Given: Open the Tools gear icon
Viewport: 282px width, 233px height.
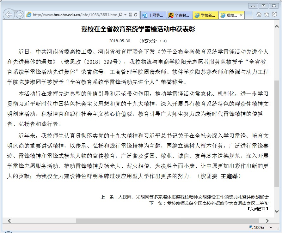Looking at the screenshot, I should click(x=274, y=15).
